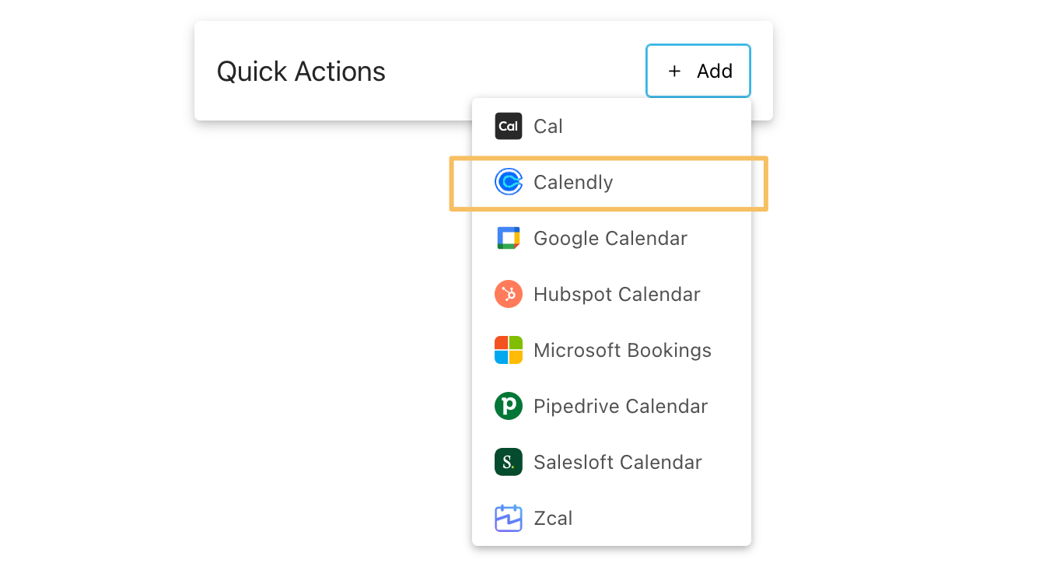
Task: Click the Quick Actions heading
Action: [301, 72]
